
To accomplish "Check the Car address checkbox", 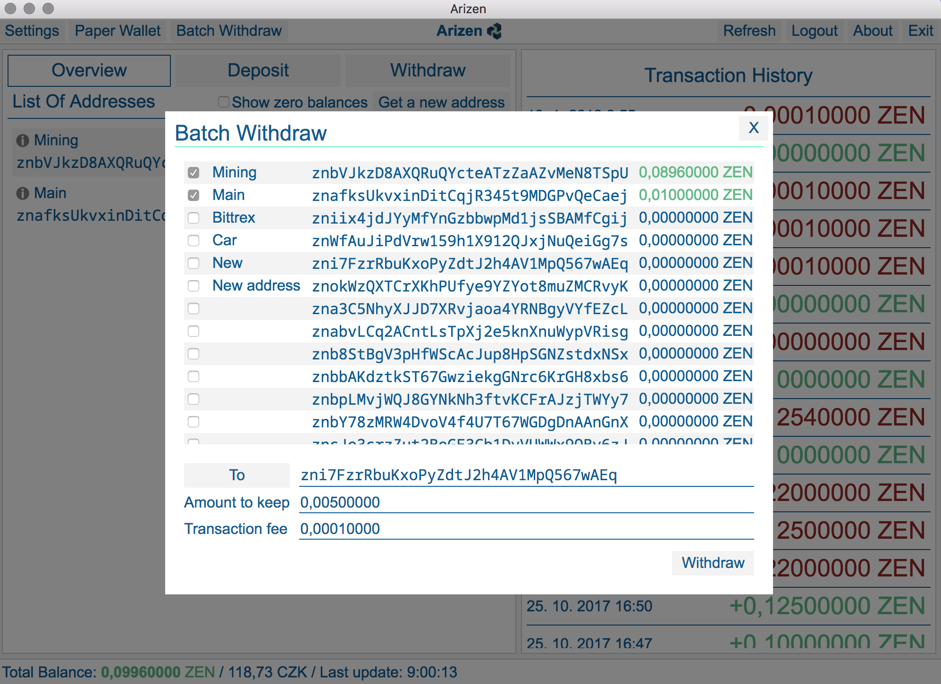I will tap(193, 241).
